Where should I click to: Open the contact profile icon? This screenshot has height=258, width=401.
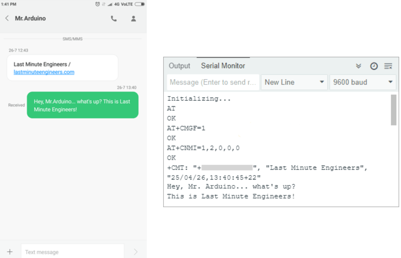pyautogui.click(x=134, y=19)
